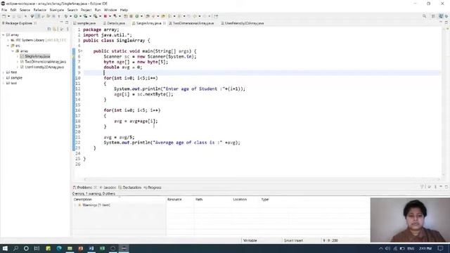
Task: Open the Run dropdown arrow
Action: coord(80,16)
